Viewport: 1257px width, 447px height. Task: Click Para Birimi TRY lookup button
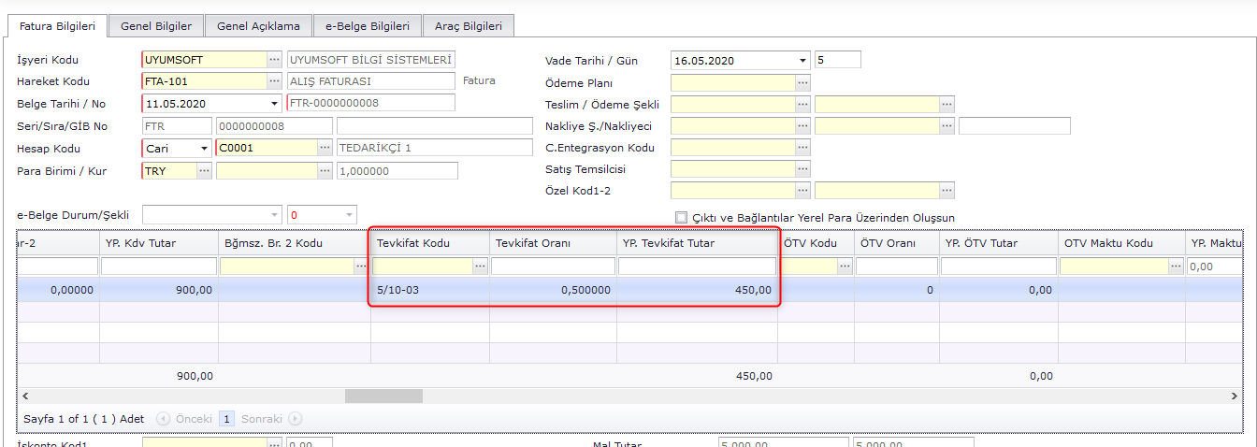click(204, 170)
